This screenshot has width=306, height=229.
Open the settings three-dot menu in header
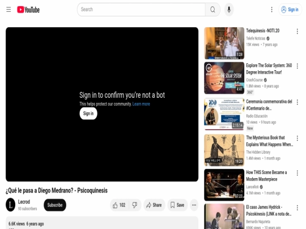271,10
